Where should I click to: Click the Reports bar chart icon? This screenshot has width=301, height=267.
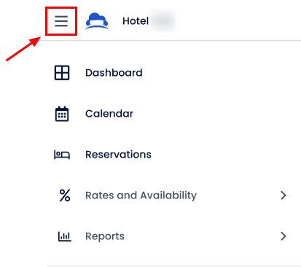point(65,236)
